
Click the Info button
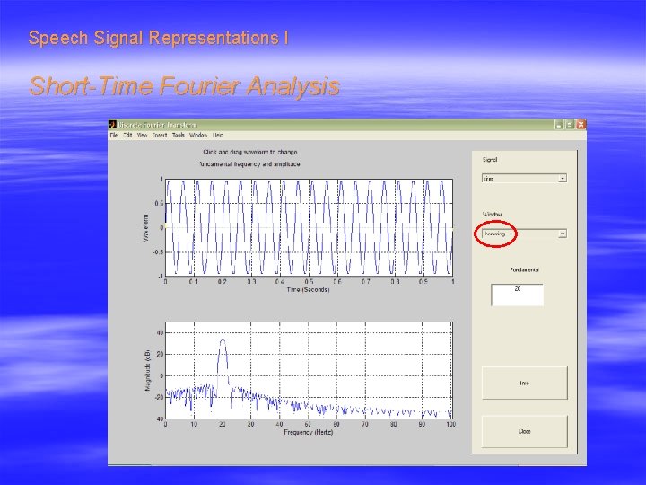click(525, 384)
